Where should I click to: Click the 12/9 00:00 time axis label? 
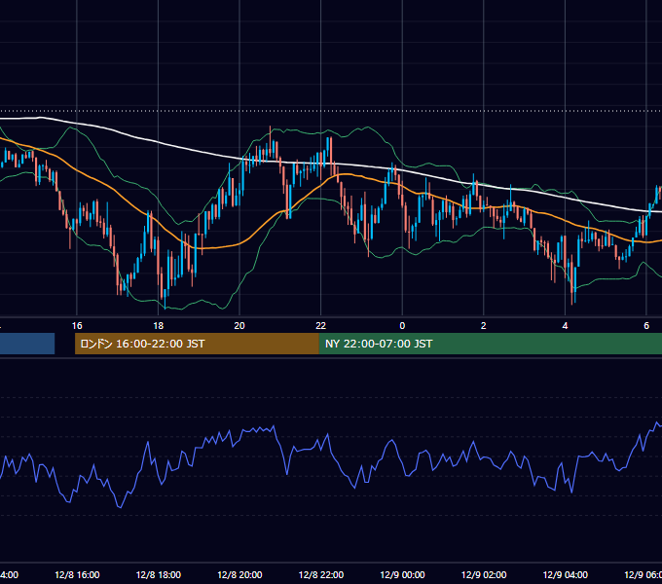coord(402,574)
